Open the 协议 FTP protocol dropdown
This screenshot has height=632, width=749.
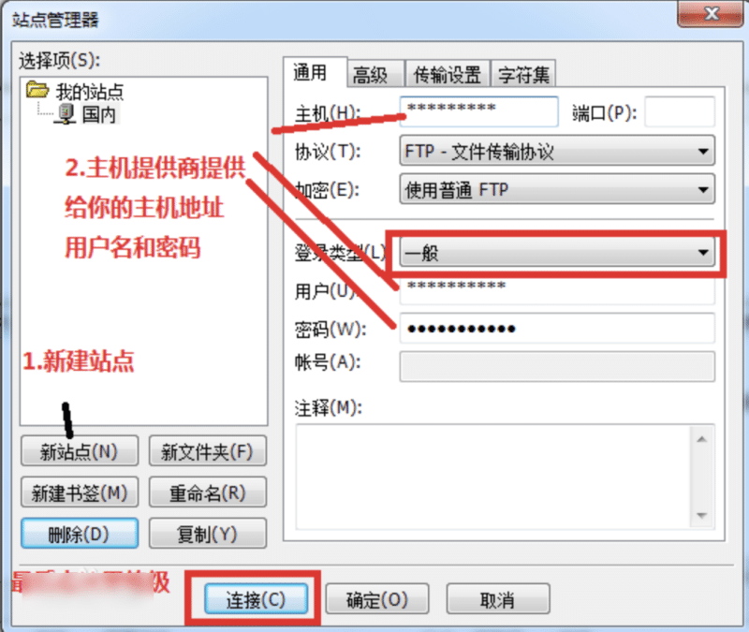click(x=557, y=151)
